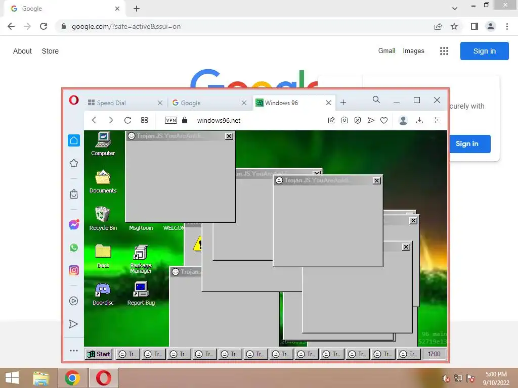518x388 pixels.
Task: Open a new tab in Chrome
Action: click(x=137, y=9)
